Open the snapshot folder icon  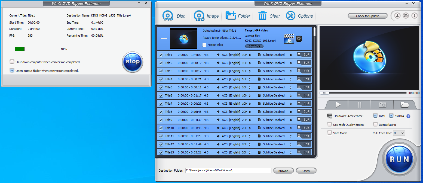405,105
